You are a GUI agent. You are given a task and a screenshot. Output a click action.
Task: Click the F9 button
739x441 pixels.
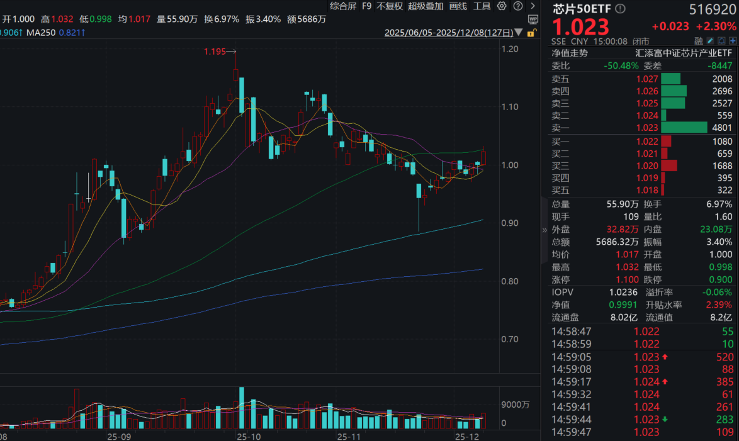pos(367,6)
